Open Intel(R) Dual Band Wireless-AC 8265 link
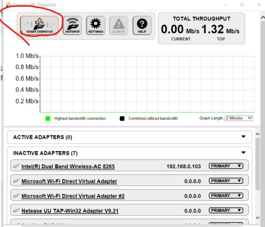265x227 pixels. click(x=68, y=166)
